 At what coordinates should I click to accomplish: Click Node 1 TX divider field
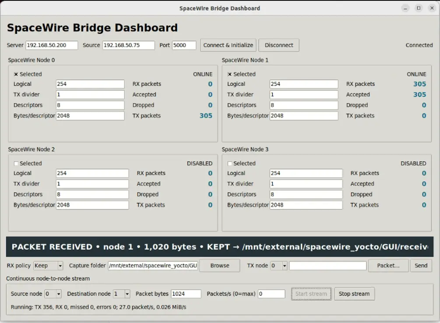point(304,95)
